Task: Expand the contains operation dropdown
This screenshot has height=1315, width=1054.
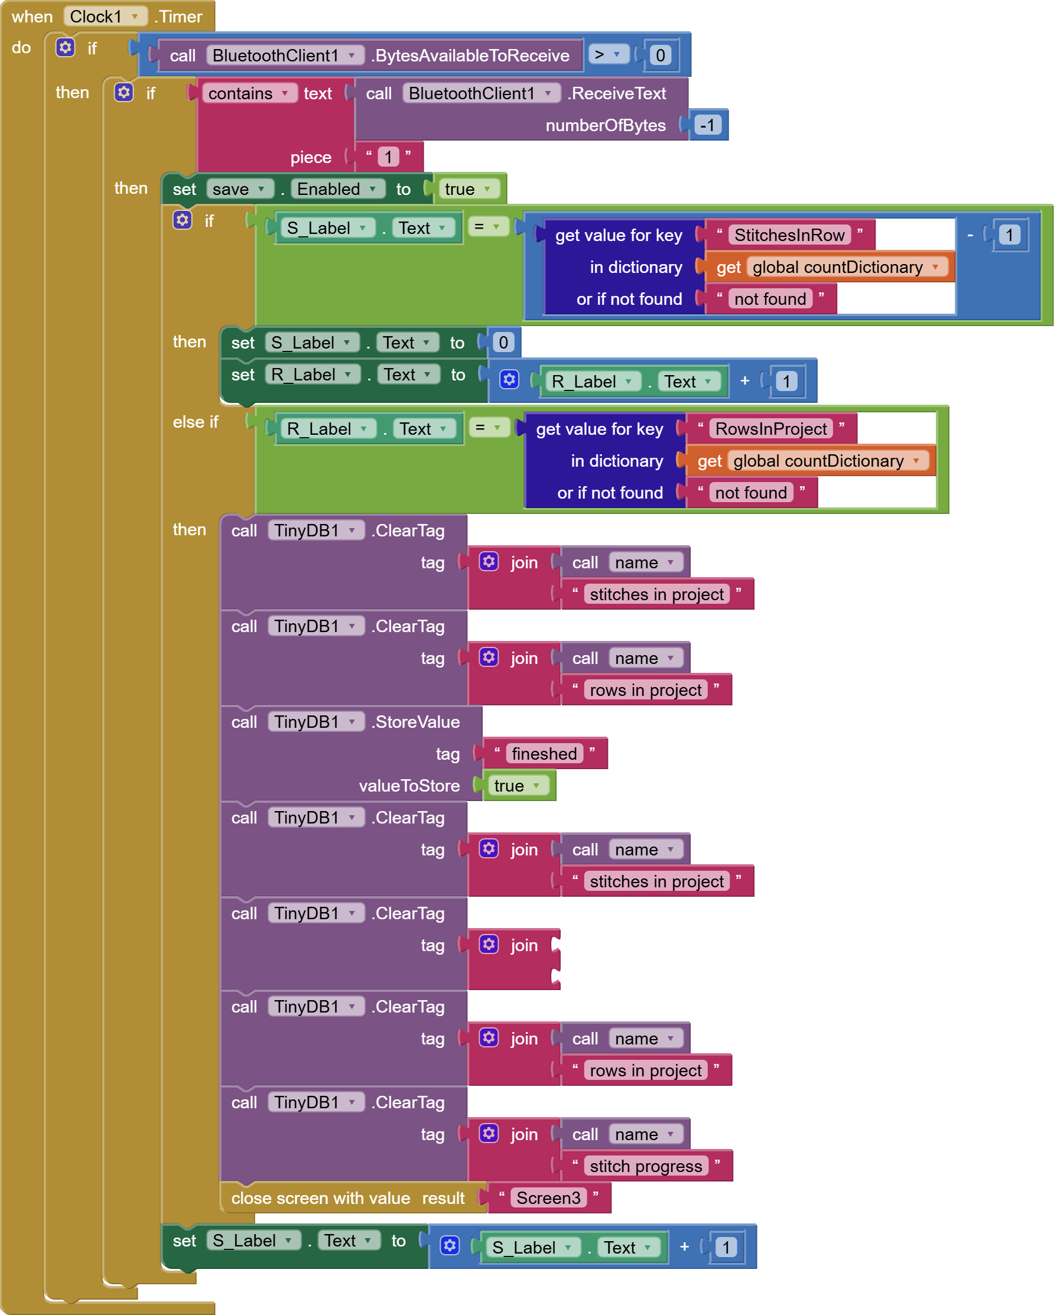Action: pyautogui.click(x=248, y=93)
